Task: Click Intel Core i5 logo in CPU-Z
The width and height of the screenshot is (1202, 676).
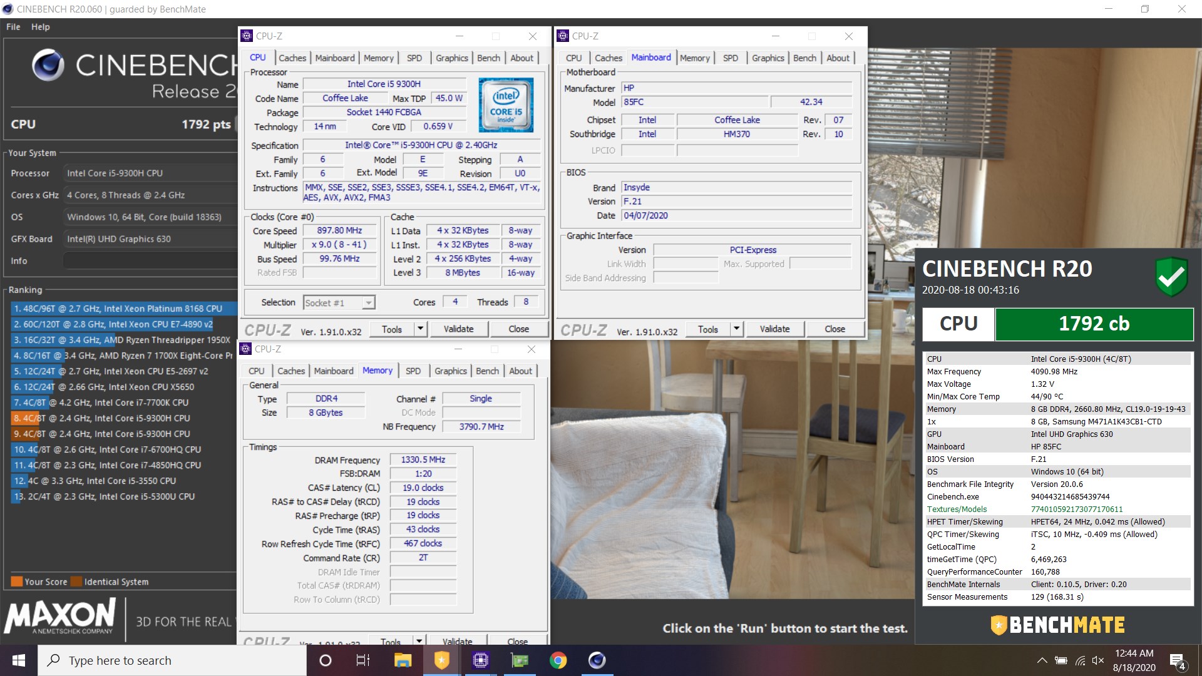Action: [x=506, y=105]
